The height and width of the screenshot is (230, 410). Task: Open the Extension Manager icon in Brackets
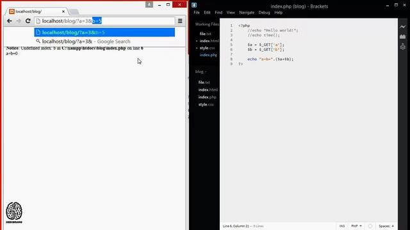[x=403, y=37]
